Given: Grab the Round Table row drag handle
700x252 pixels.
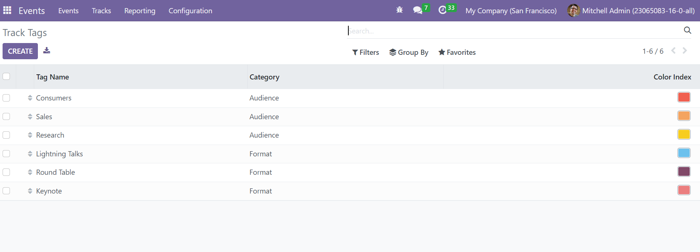Looking at the screenshot, I should [x=30, y=172].
